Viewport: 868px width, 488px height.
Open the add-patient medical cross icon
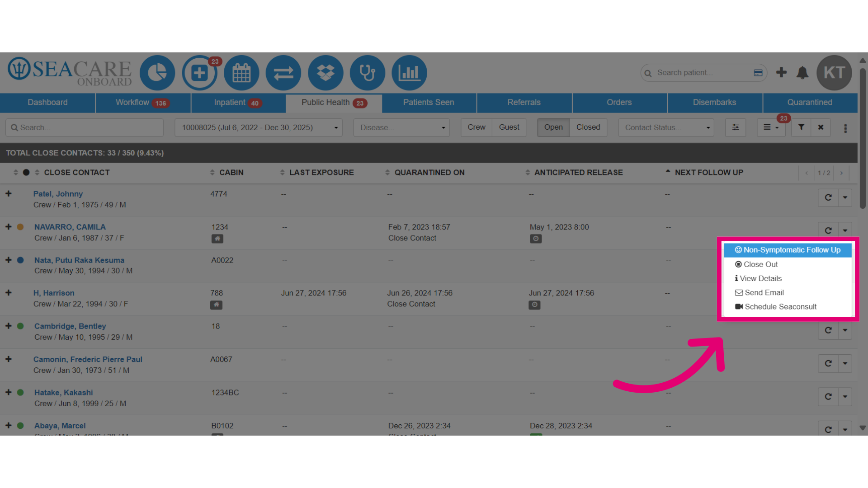[199, 72]
